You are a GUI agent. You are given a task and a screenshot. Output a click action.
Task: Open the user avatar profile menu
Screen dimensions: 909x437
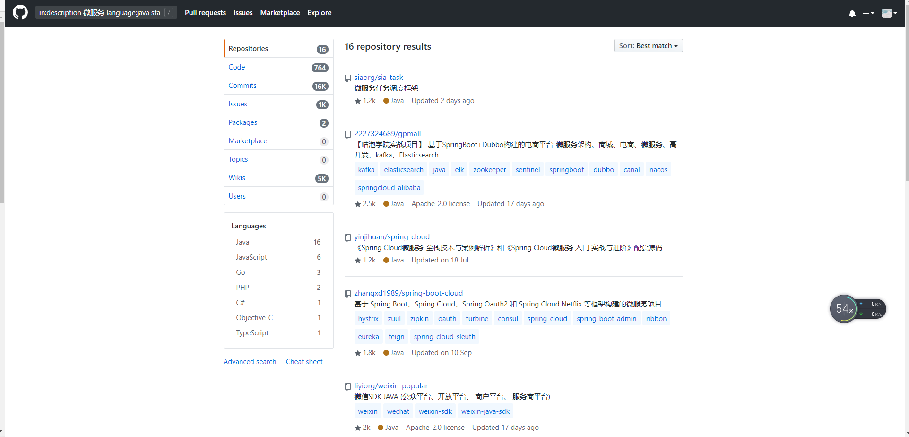(x=889, y=13)
